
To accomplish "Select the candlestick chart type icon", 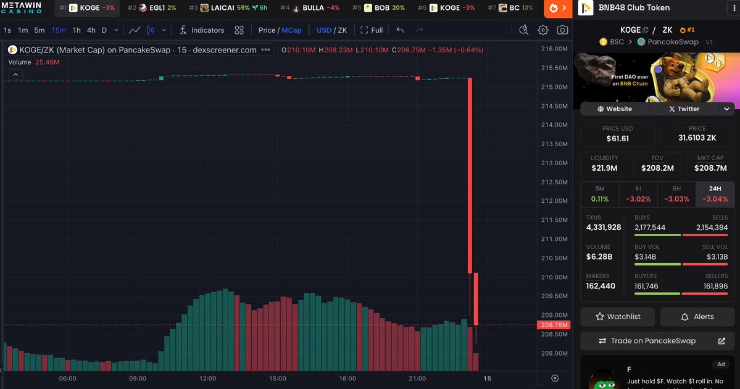I will pyautogui.click(x=150, y=30).
